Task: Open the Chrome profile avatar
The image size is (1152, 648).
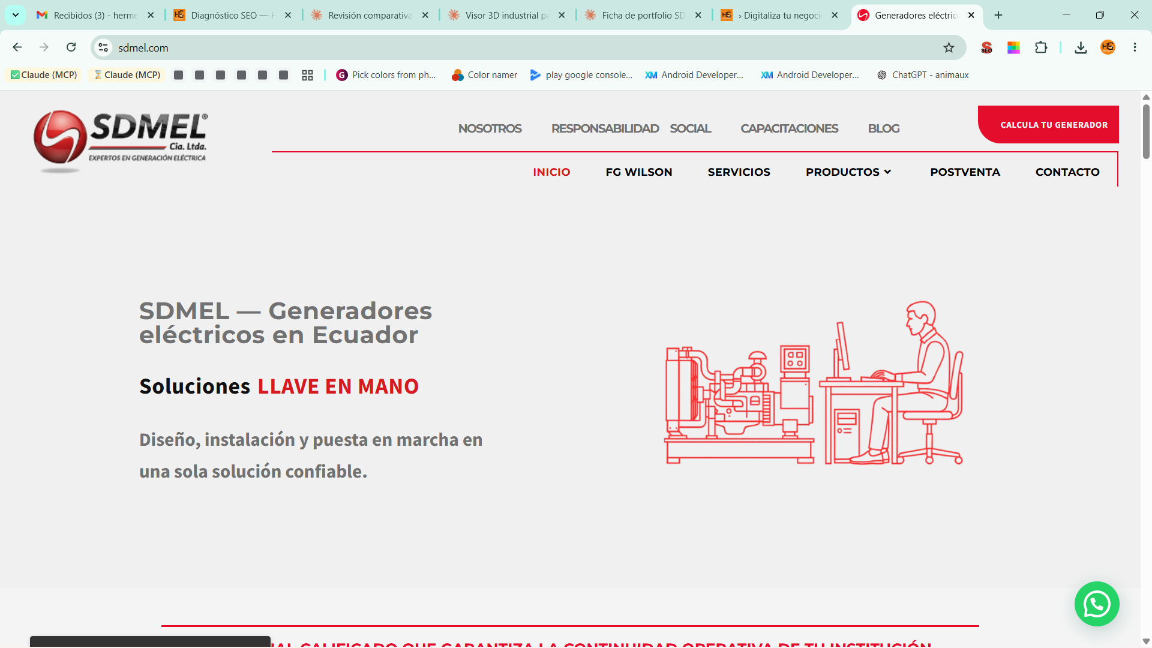Action: click(x=1108, y=47)
